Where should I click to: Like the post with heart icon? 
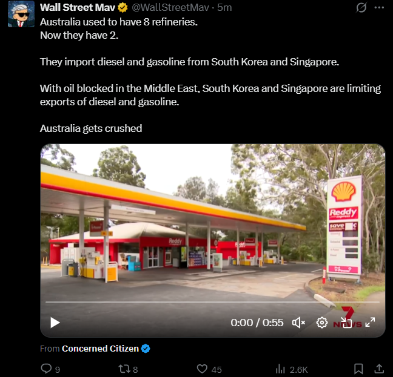(202, 369)
